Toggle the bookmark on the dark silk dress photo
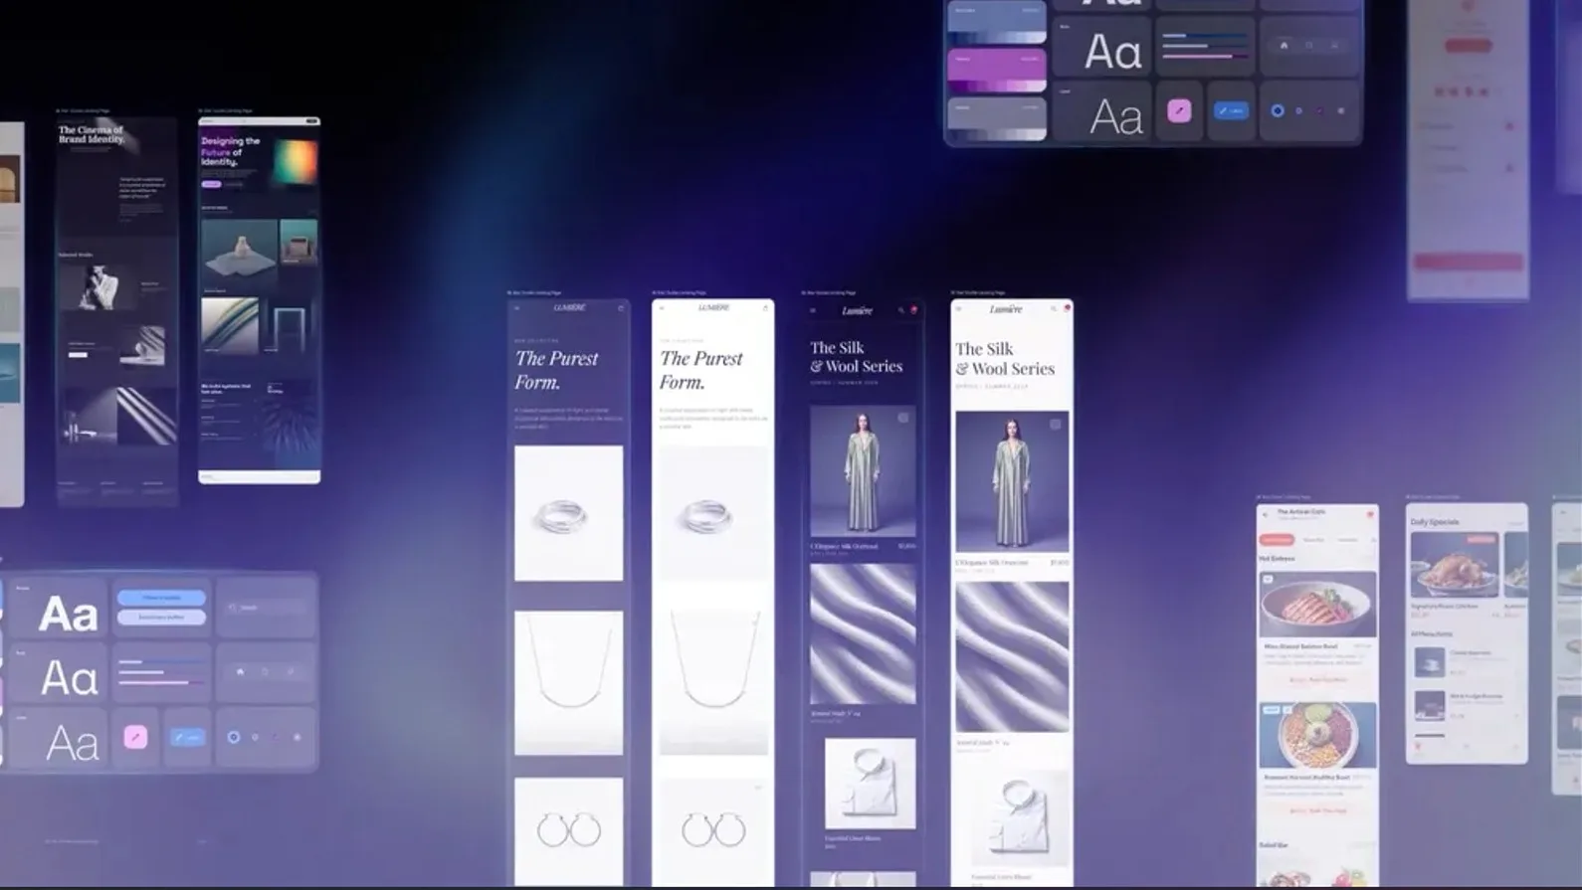This screenshot has width=1582, height=890. pyautogui.click(x=902, y=419)
